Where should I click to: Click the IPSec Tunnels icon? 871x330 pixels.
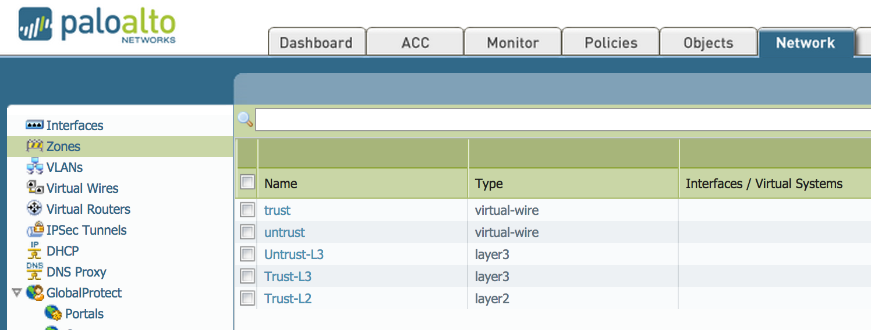point(35,230)
